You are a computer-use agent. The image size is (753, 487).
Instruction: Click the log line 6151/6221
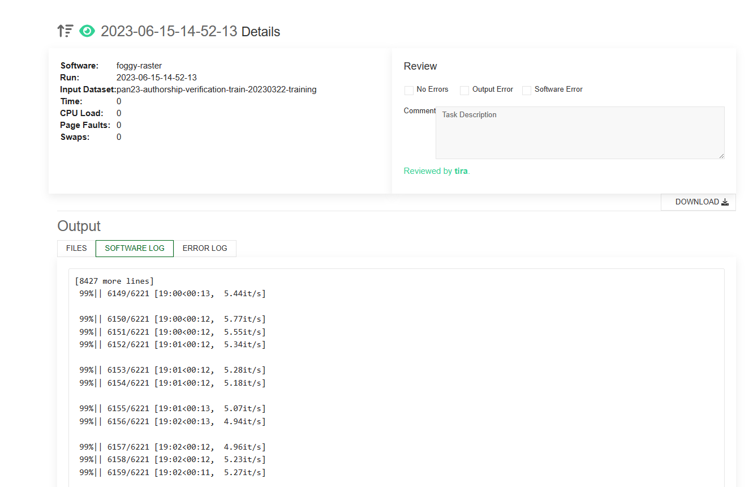(x=173, y=332)
